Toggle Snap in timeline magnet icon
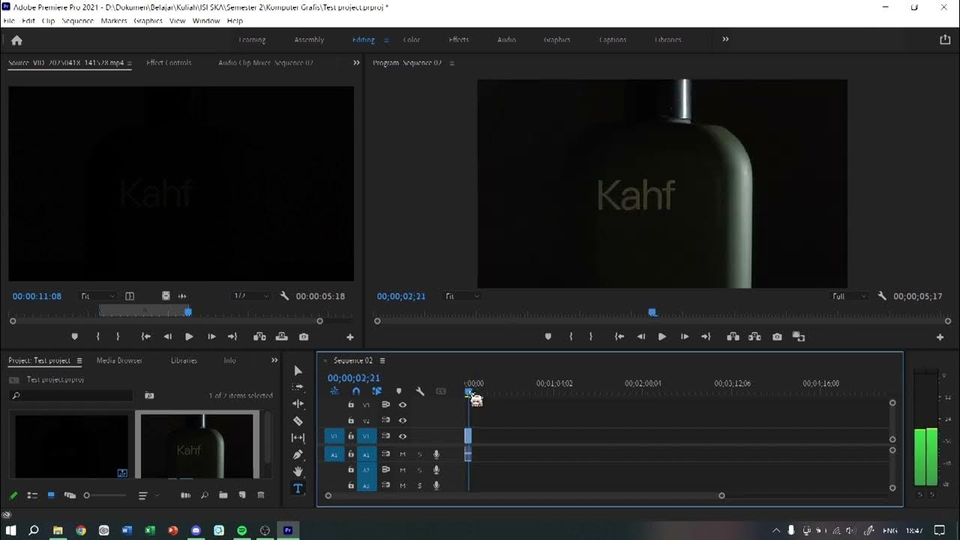The image size is (960, 540). coord(355,391)
